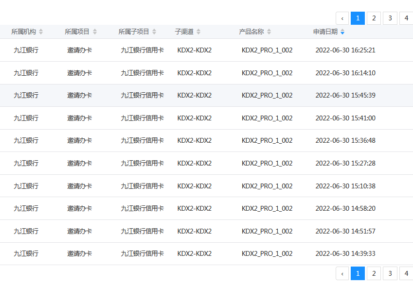The width and height of the screenshot is (413, 285).
Task: Sort by 子渠道 column sort icon
Action: point(198,32)
